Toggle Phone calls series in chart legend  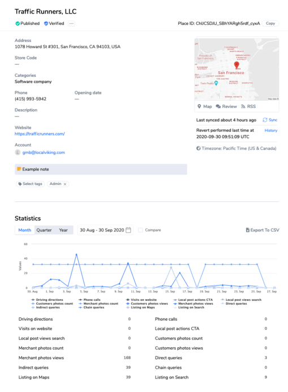89,300
